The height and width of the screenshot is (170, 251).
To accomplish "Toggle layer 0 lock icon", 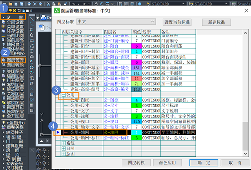I will (24, 11).
